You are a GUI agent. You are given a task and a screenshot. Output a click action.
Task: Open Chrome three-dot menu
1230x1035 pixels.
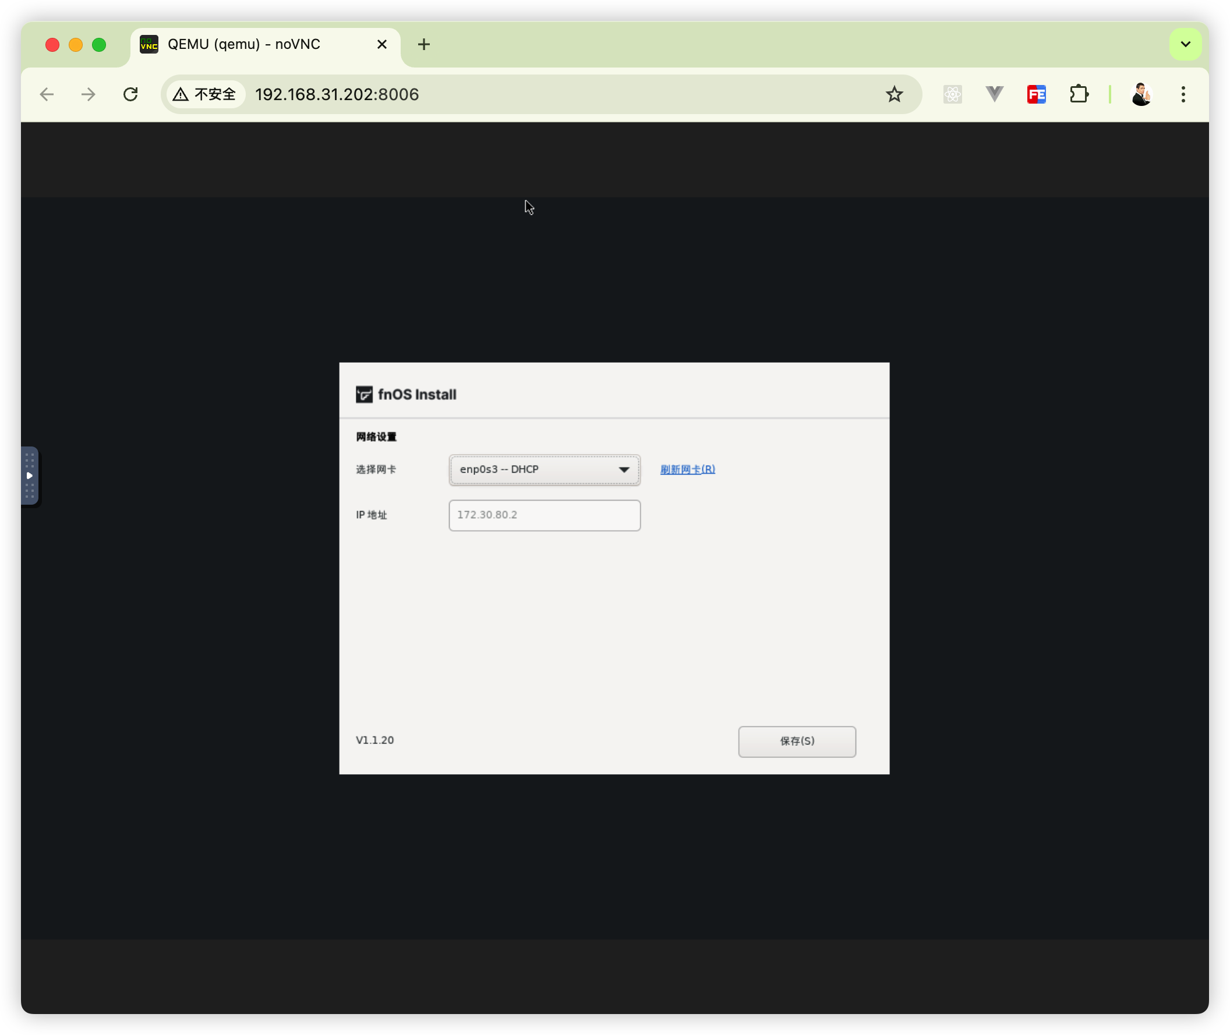click(1183, 94)
